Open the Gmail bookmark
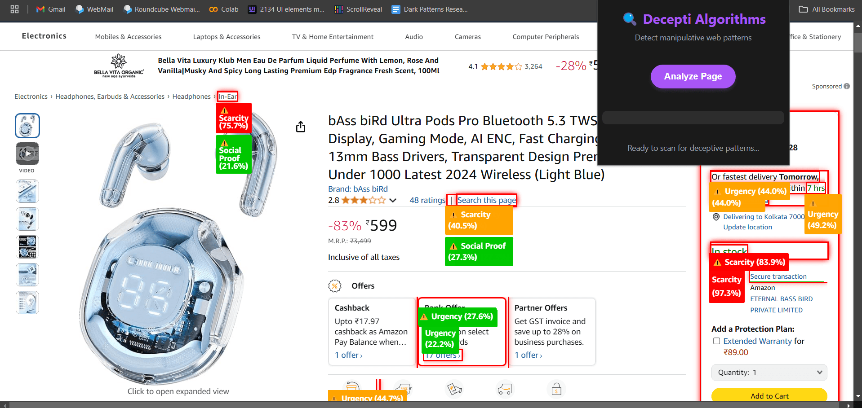 point(51,9)
